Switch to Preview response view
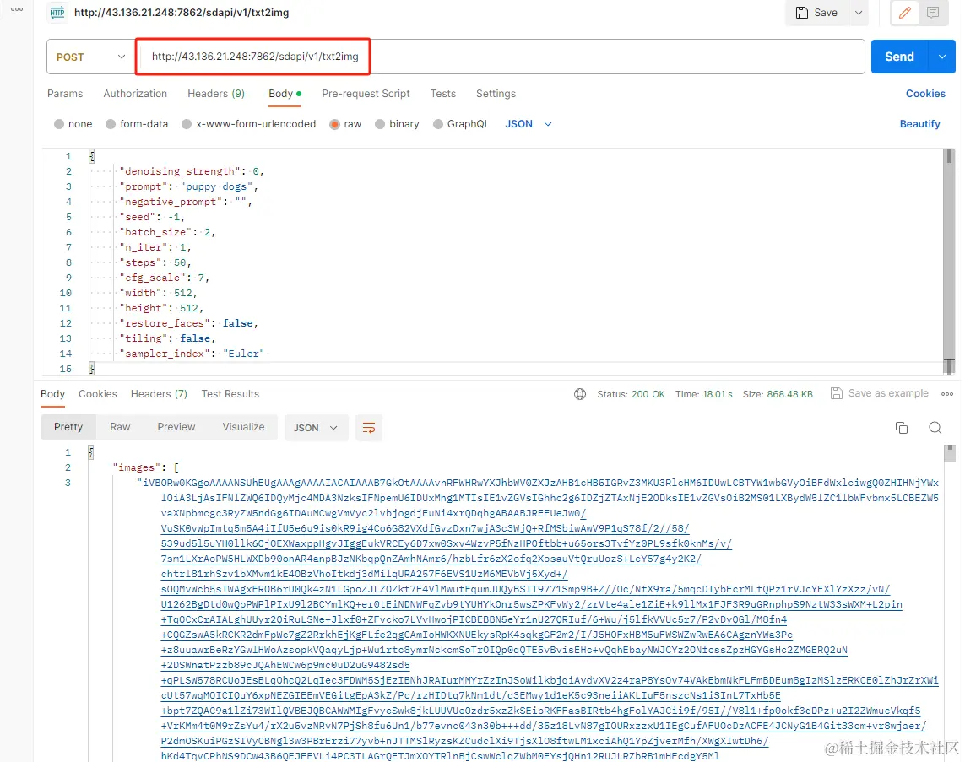Viewport: 965px width, 762px height. [x=176, y=427]
